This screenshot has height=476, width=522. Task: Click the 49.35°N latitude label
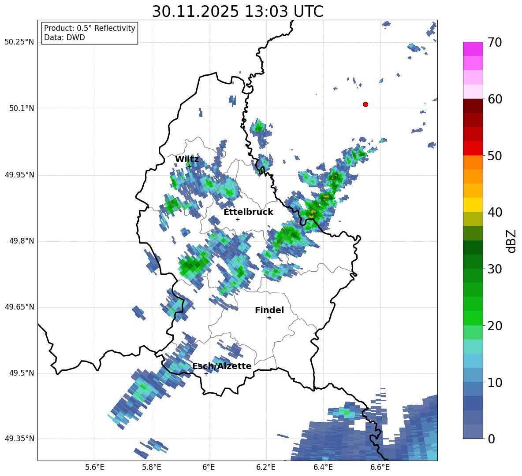(19, 439)
